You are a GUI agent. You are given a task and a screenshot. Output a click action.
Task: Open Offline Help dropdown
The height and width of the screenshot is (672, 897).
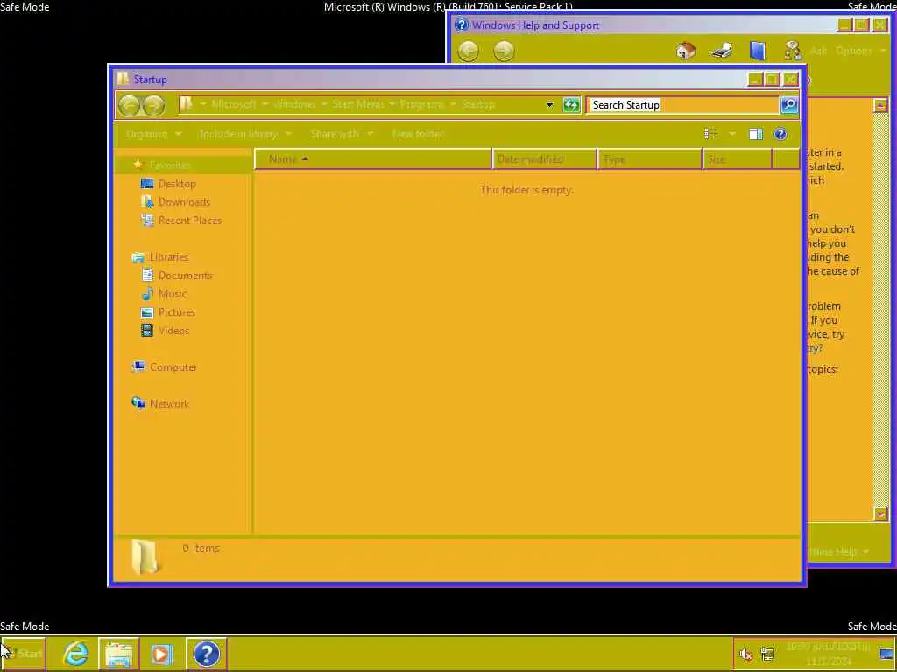838,551
